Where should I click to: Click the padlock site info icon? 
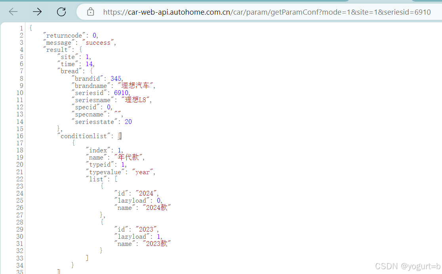(90, 12)
